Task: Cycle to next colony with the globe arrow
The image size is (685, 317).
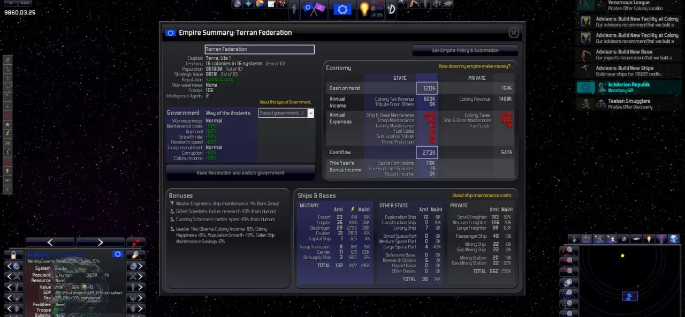Action: pos(136,266)
